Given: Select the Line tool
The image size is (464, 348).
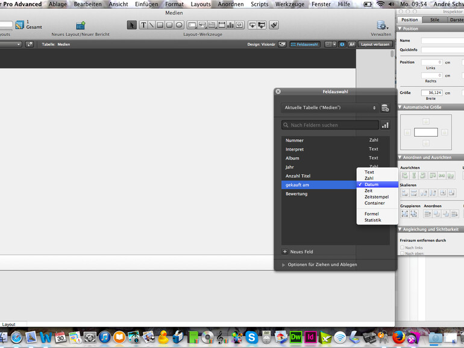Looking at the screenshot, I should pyautogui.click(x=151, y=25).
